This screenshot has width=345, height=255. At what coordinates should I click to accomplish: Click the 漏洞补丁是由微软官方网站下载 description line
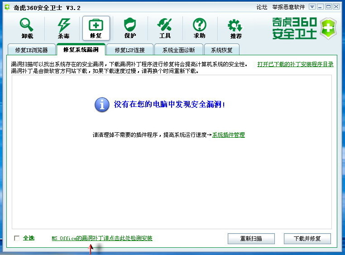point(105,71)
